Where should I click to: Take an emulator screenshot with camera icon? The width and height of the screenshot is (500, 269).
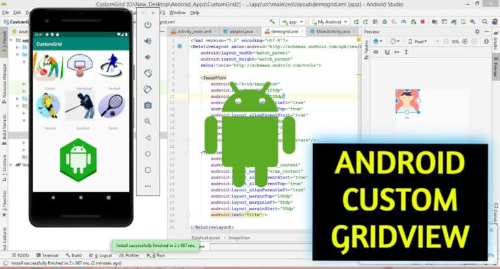(148, 106)
